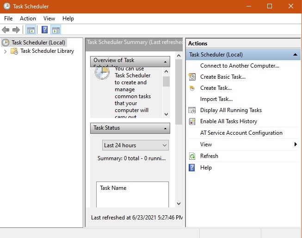
Task: Open the View submenu arrow in Actions
Action: pos(296,144)
